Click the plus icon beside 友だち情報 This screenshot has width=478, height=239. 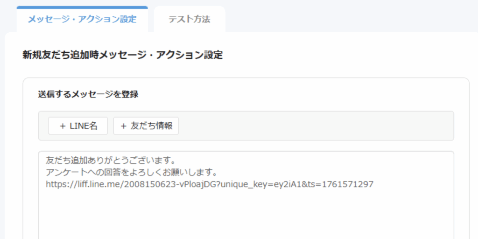124,126
